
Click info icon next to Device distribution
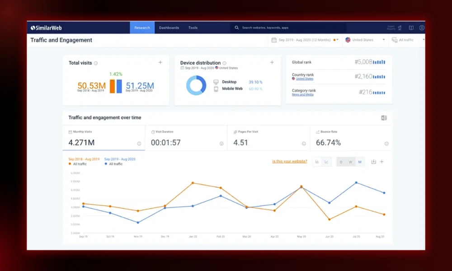coord(224,63)
